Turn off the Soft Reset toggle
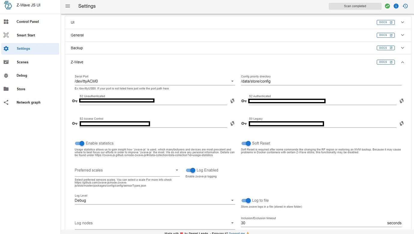The width and height of the screenshot is (414, 234). coord(246,143)
